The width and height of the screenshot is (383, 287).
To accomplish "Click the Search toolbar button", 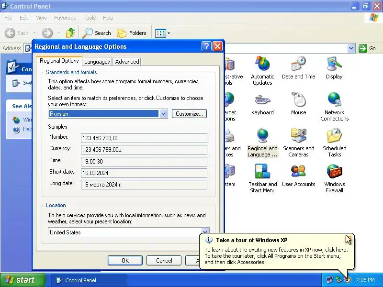I will (x=97, y=33).
